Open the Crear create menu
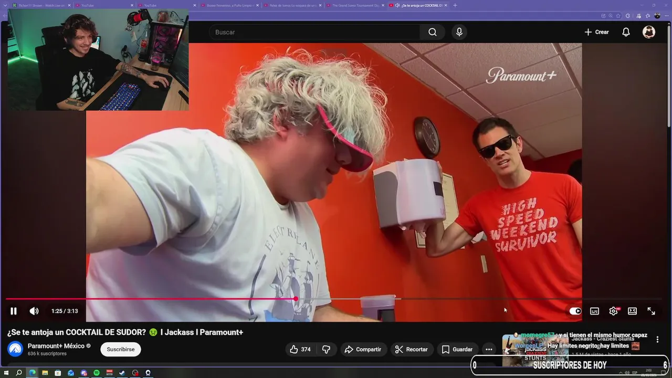This screenshot has width=672, height=378. pyautogui.click(x=596, y=32)
